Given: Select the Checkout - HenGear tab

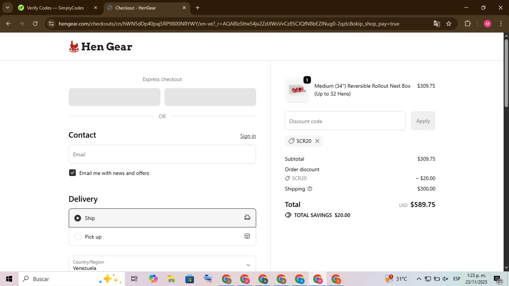Looking at the screenshot, I should (x=136, y=8).
